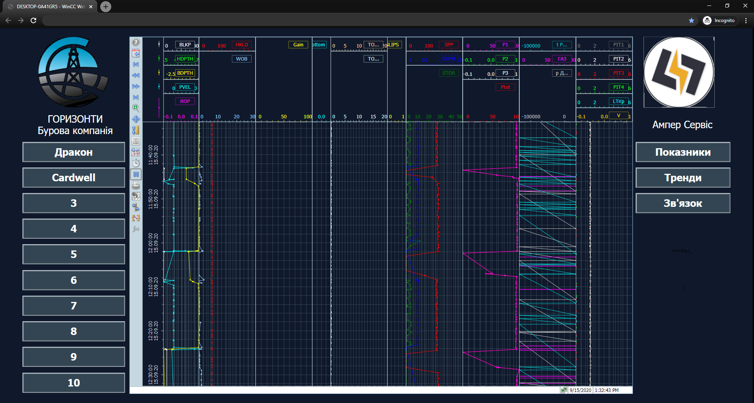The height and width of the screenshot is (403, 754).
Task: Select rig button 10
Action: tap(74, 383)
